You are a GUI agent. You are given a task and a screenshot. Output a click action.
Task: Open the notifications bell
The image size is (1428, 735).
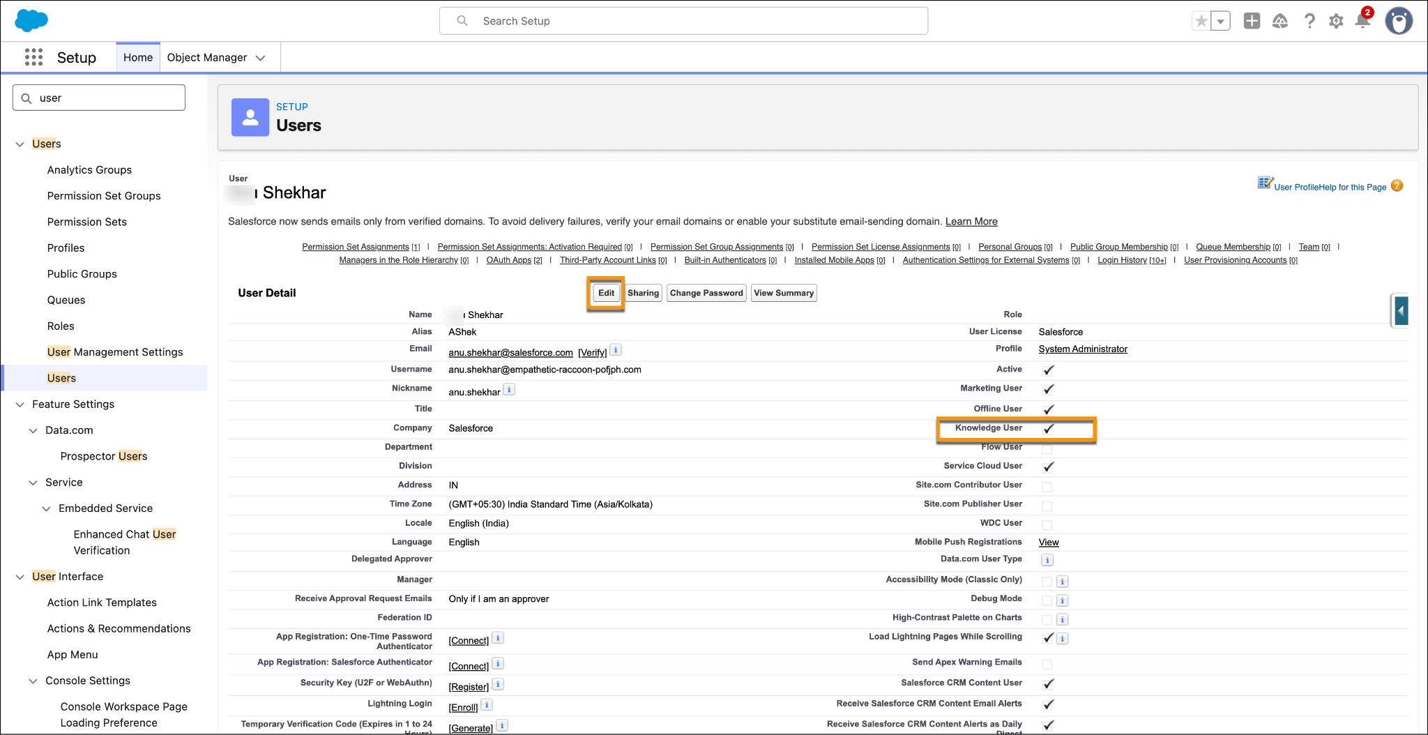[x=1362, y=21]
